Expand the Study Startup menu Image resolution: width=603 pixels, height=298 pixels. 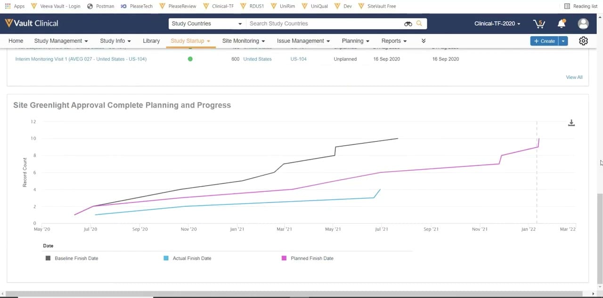(190, 41)
